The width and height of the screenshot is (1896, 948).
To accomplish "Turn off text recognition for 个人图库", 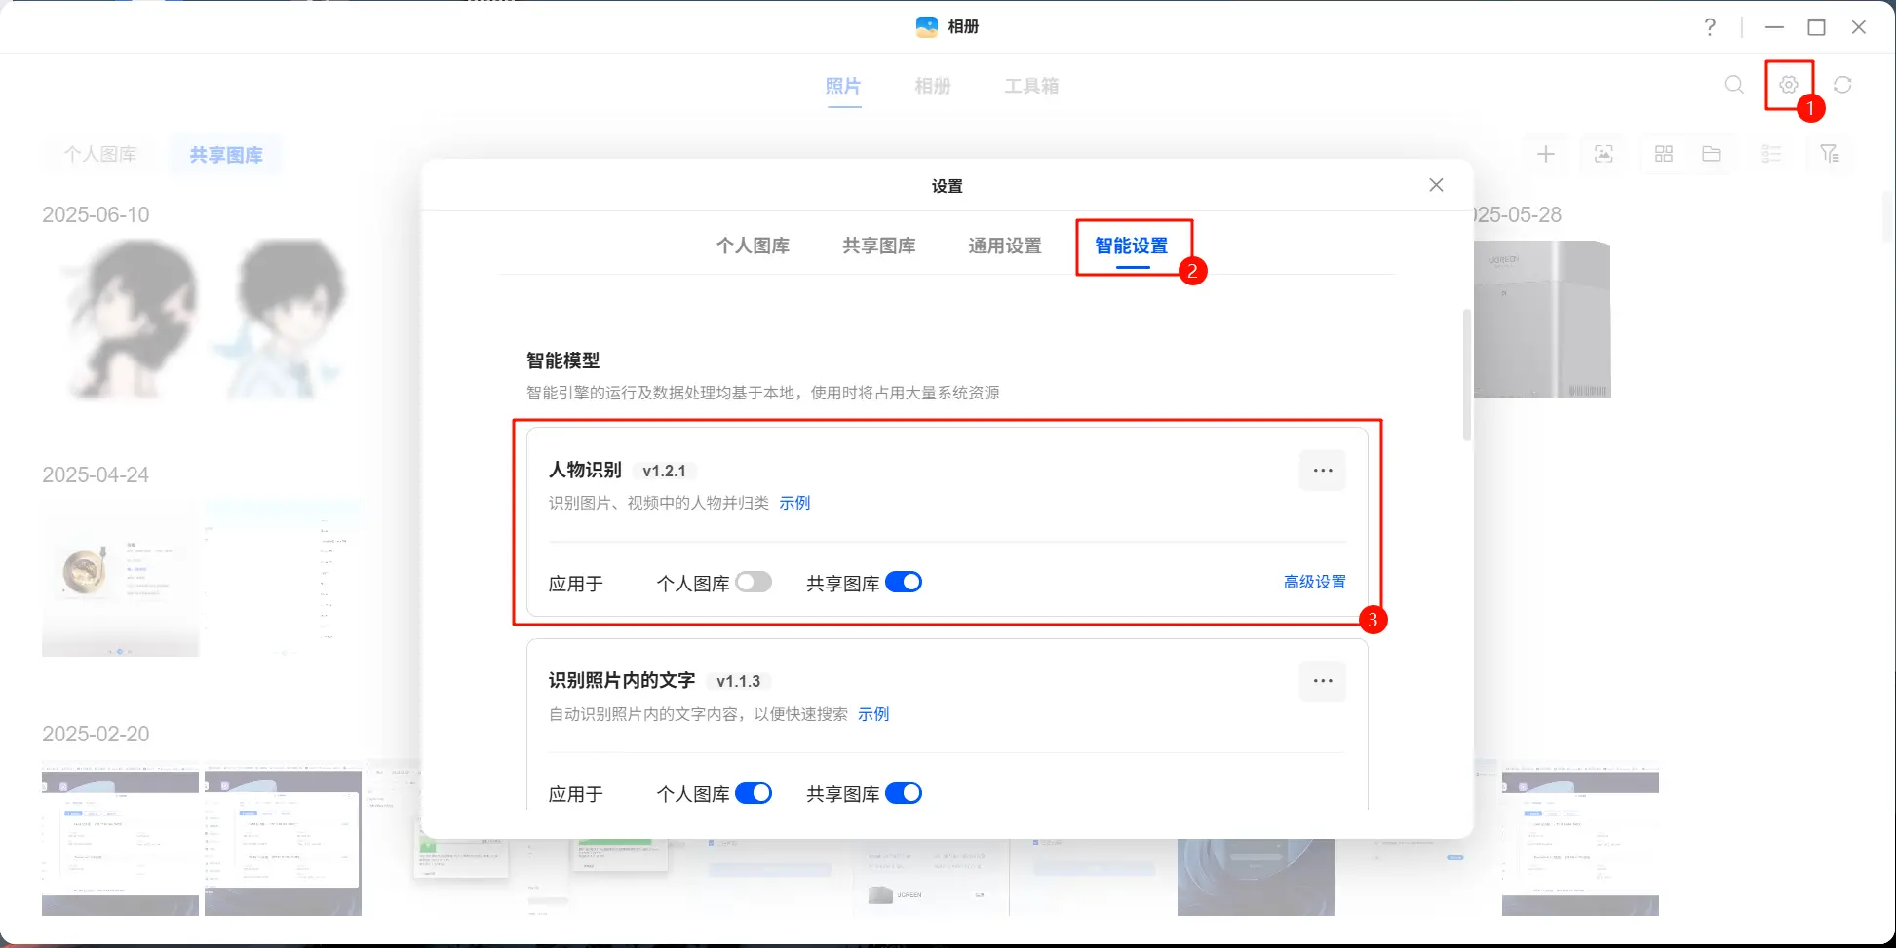I will point(754,793).
